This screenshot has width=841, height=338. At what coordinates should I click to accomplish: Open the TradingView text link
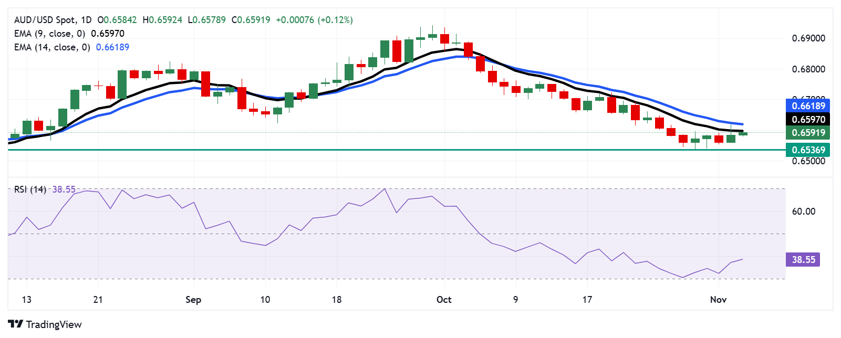pyautogui.click(x=54, y=324)
